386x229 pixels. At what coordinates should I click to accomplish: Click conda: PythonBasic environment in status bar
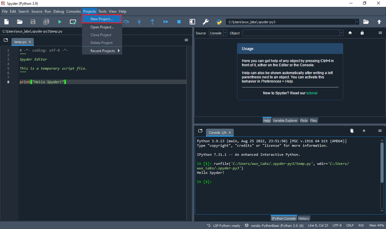pos(274,225)
